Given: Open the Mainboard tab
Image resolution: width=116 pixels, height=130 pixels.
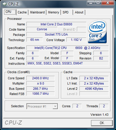Looking at the screenshot, I should [x=37, y=12].
